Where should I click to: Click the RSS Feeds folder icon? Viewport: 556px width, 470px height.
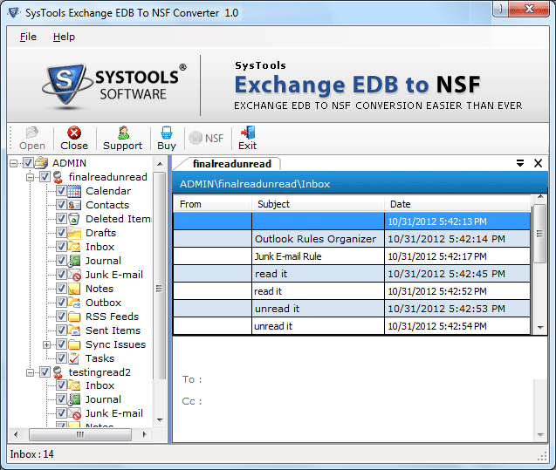[74, 317]
